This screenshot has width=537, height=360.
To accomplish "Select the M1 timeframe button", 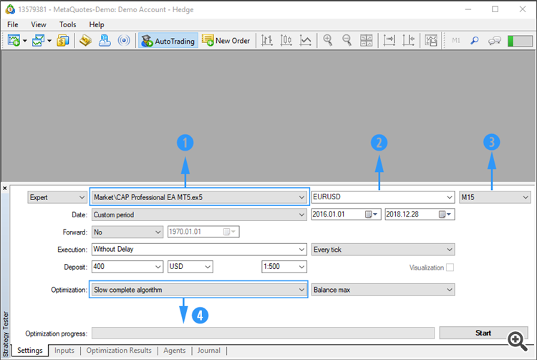I will click(456, 40).
